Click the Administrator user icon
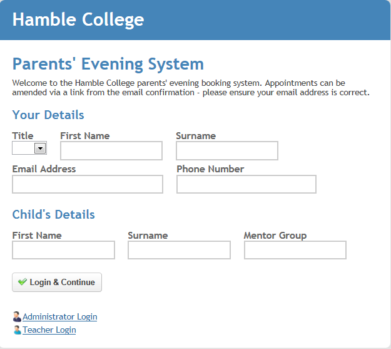Viewport: 391px width, 349px height. click(x=17, y=316)
